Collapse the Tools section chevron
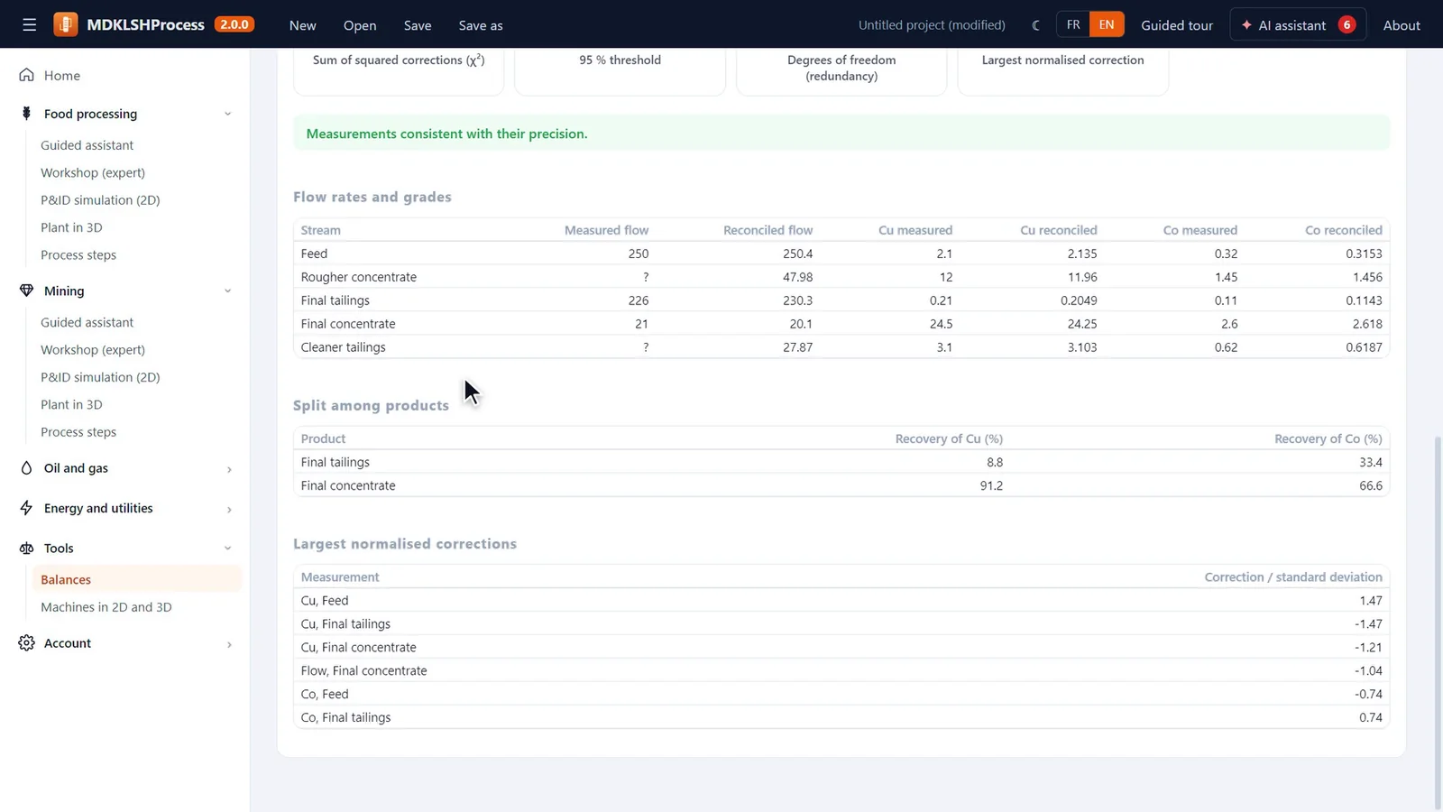The height and width of the screenshot is (812, 1443). (x=227, y=548)
